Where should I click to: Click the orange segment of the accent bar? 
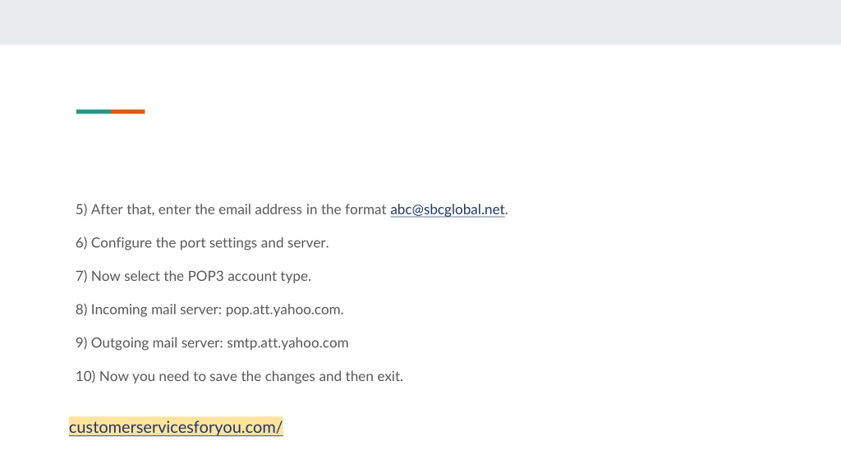(127, 112)
